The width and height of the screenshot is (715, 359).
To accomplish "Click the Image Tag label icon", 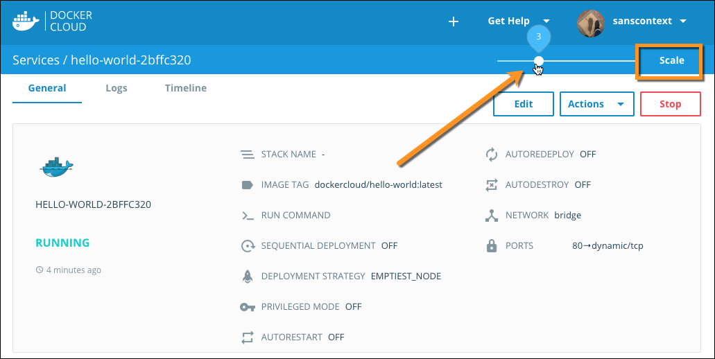I will pos(247,185).
